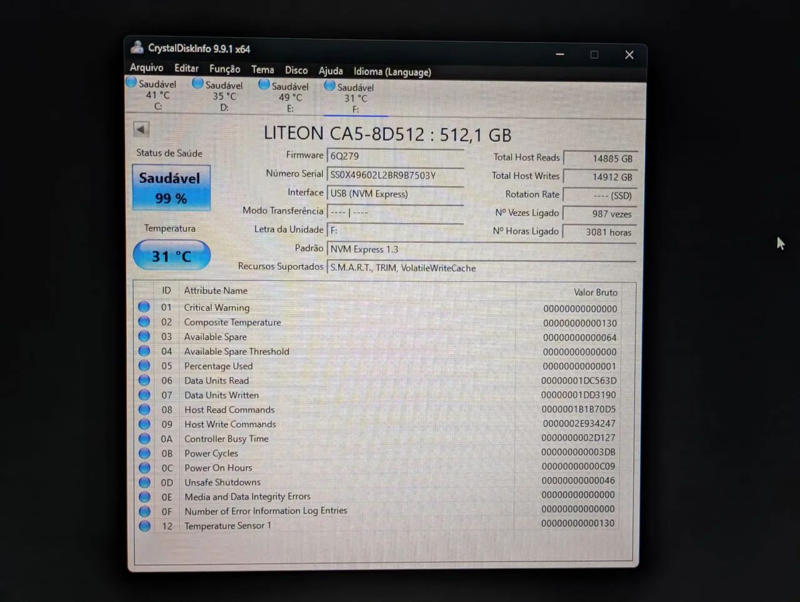
Task: Click status circle for Media and Data Integrity Errors
Action: pos(144,496)
